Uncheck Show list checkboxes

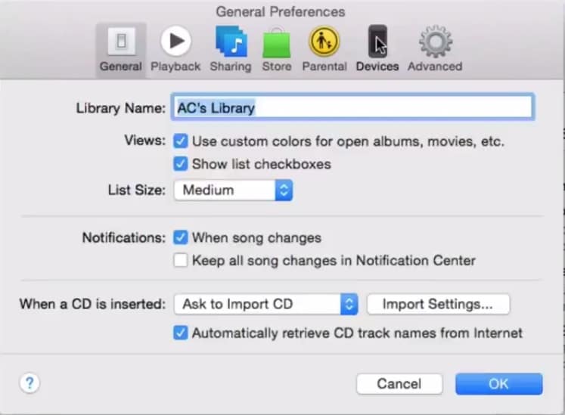(181, 164)
